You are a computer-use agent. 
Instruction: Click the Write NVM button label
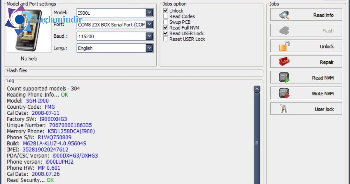(323, 93)
